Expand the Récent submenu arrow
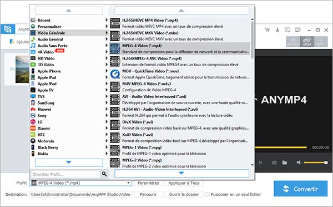333x207 pixels. (x=107, y=20)
